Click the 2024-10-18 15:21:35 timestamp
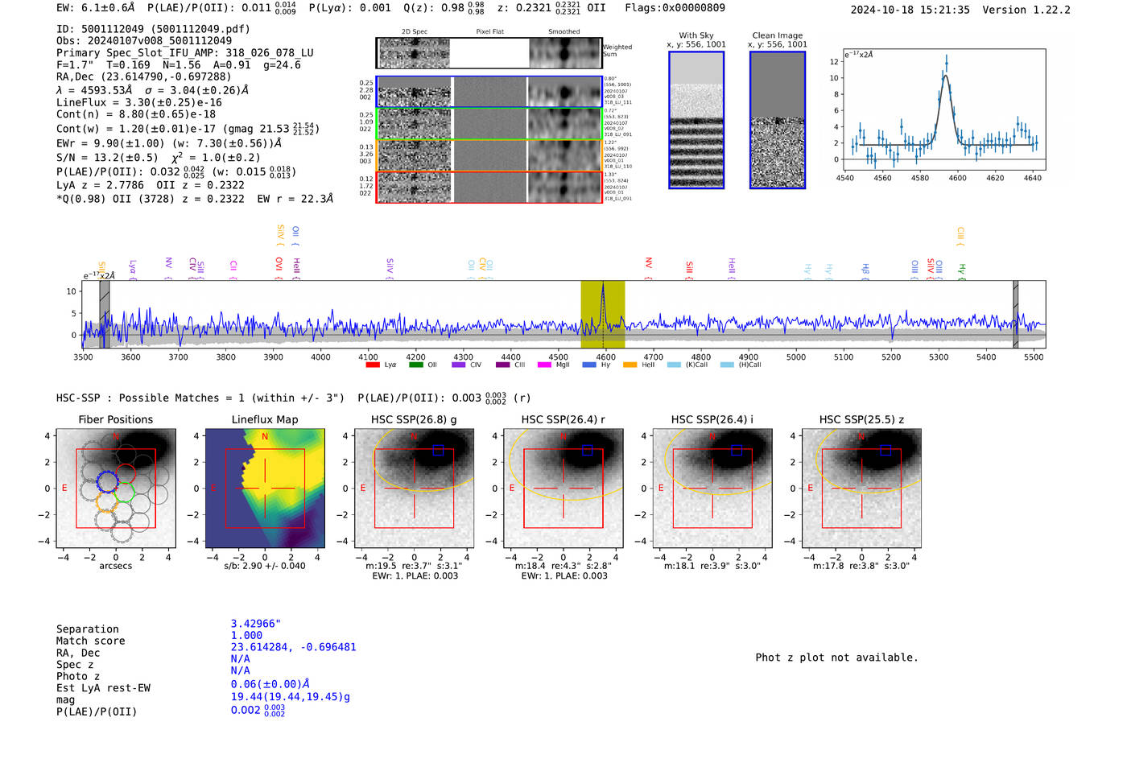The height and width of the screenshot is (767, 1127). [910, 10]
